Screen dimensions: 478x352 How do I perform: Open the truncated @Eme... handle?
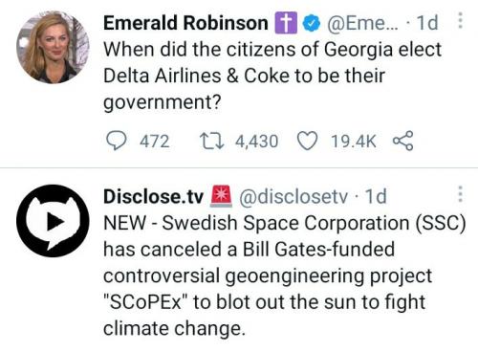pyautogui.click(x=362, y=23)
